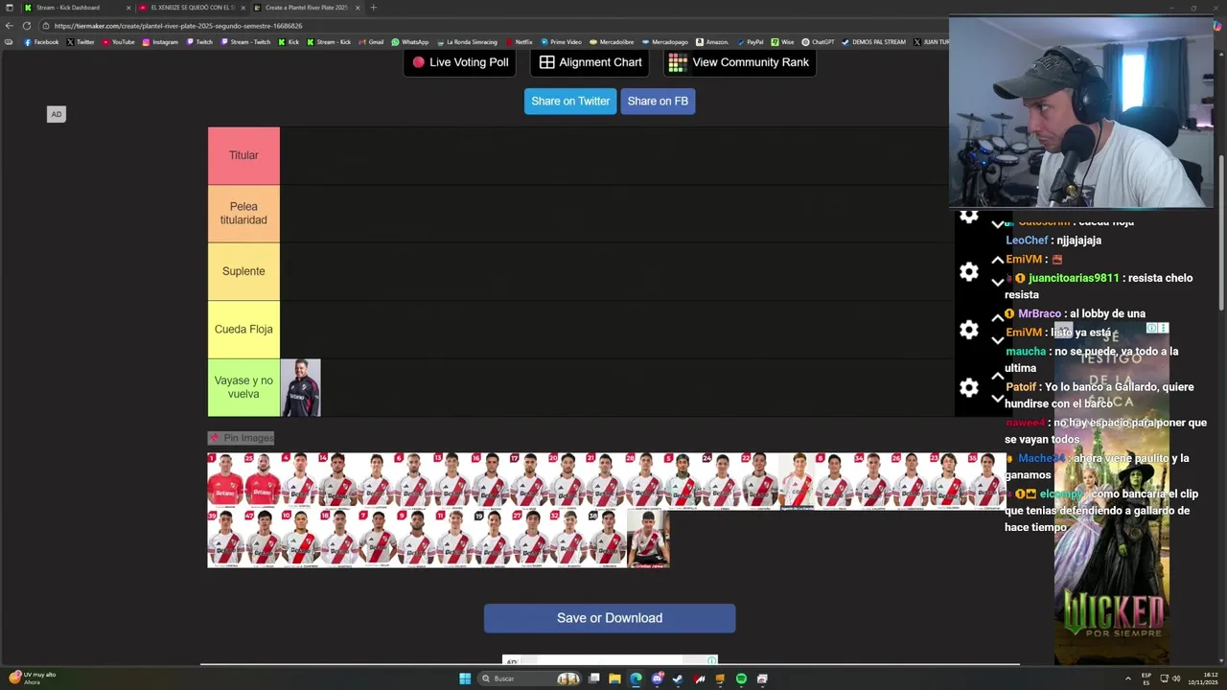Open YouTube bookmark
1227x690 pixels.
click(x=118, y=42)
